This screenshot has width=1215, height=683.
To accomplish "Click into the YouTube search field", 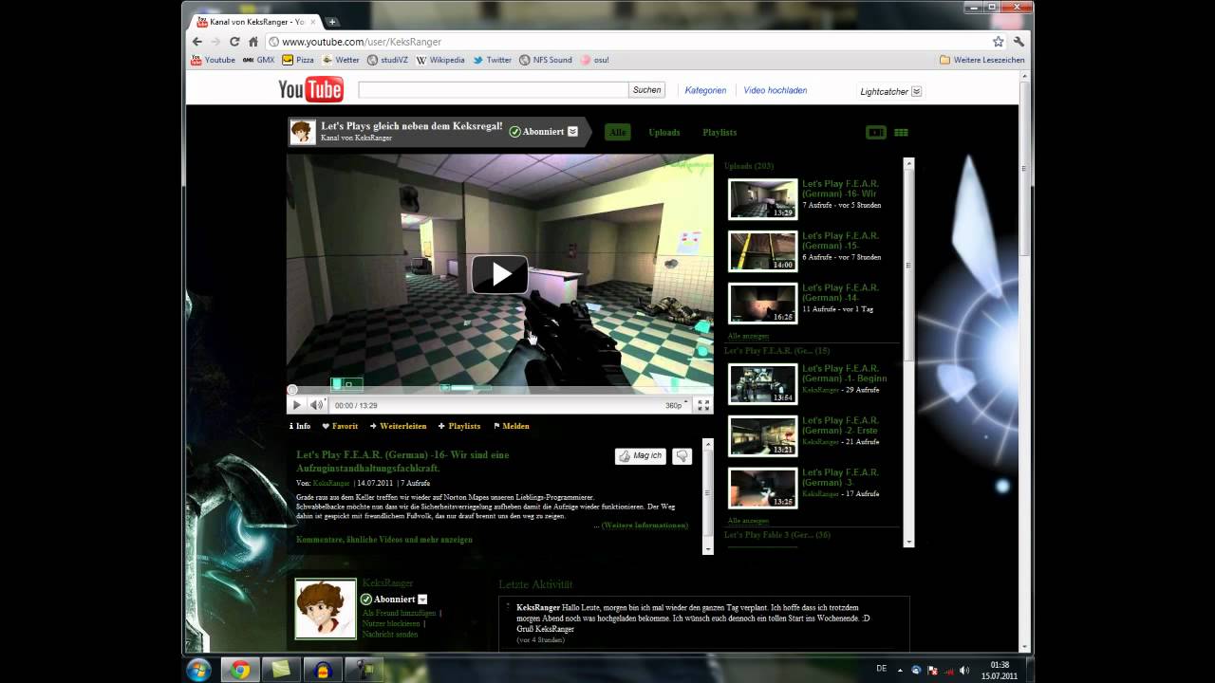I will coord(493,90).
